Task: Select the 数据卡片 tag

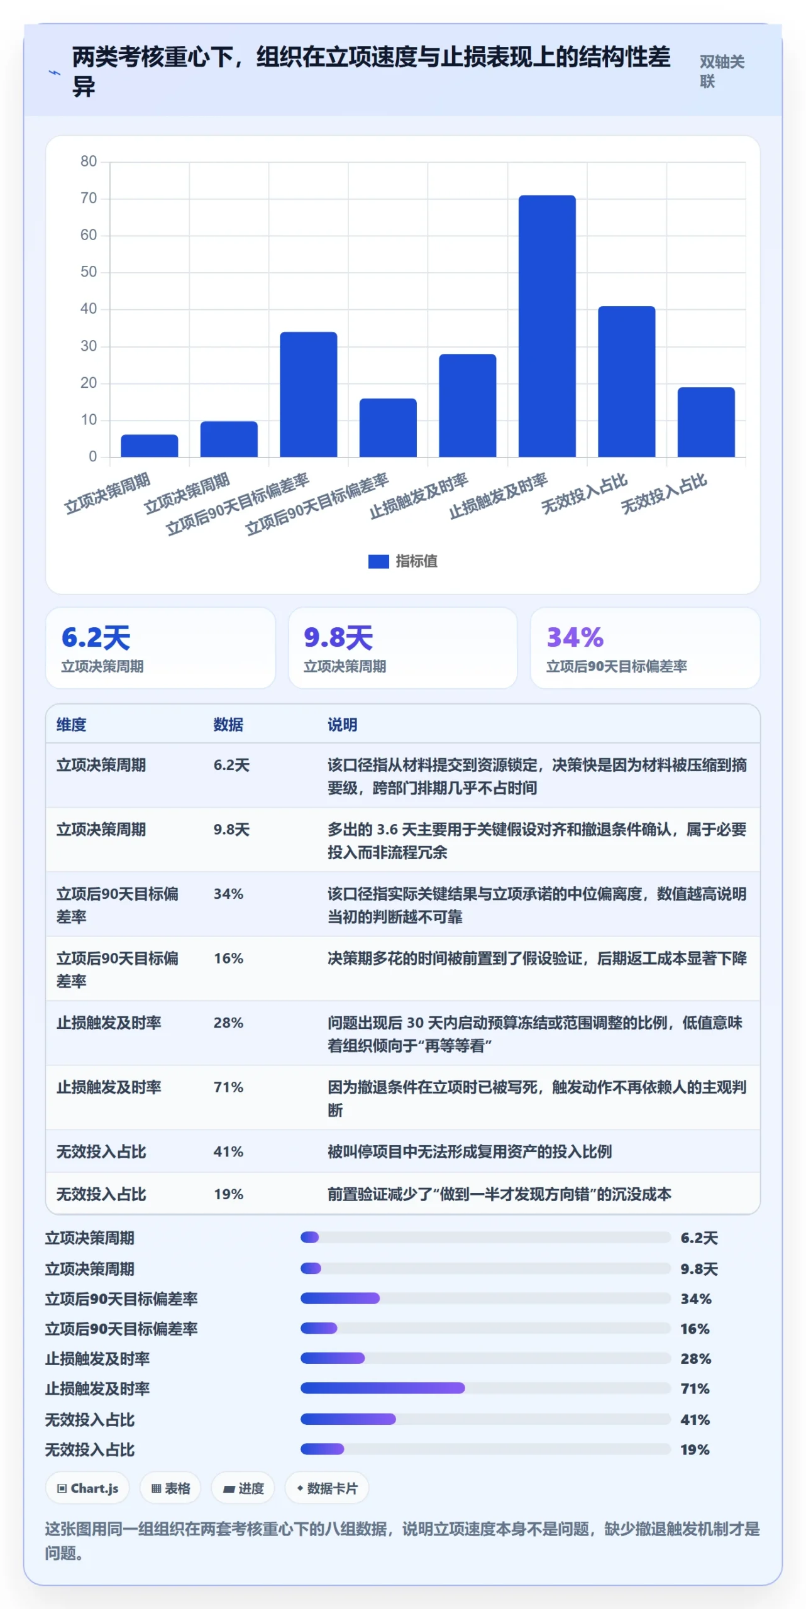Action: (327, 1488)
